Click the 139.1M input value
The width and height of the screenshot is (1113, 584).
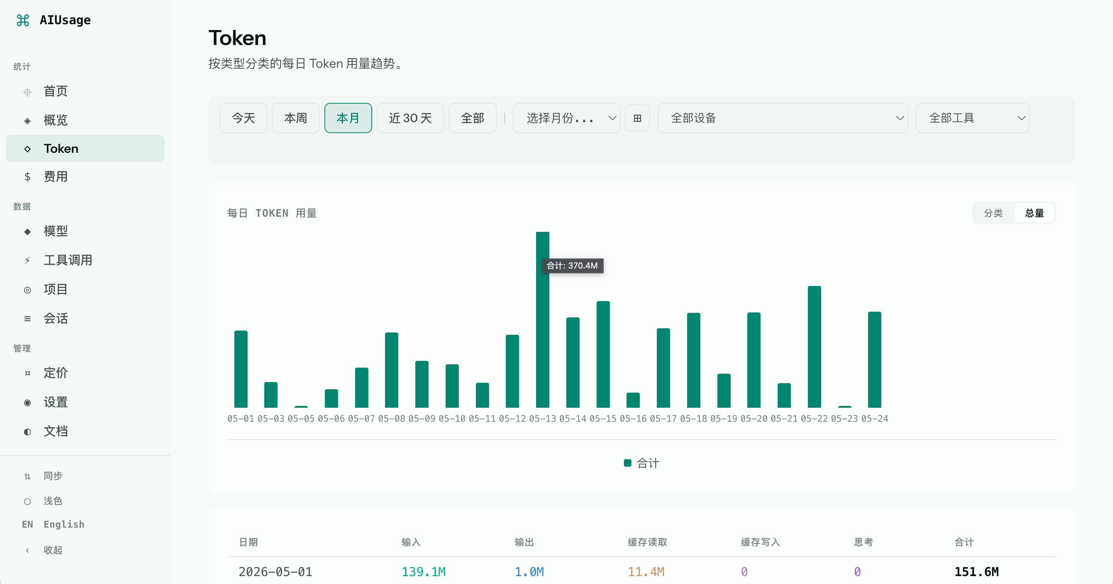click(423, 572)
